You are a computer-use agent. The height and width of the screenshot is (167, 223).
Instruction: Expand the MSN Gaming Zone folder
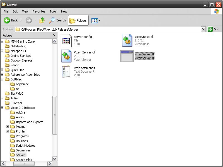tap(2, 41)
